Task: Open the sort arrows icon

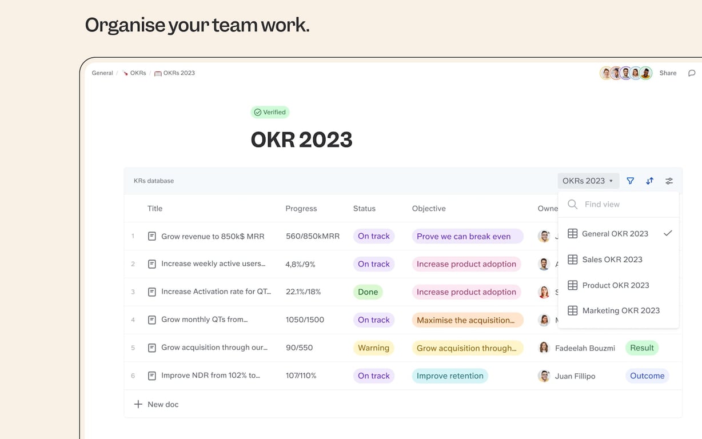Action: pos(649,181)
